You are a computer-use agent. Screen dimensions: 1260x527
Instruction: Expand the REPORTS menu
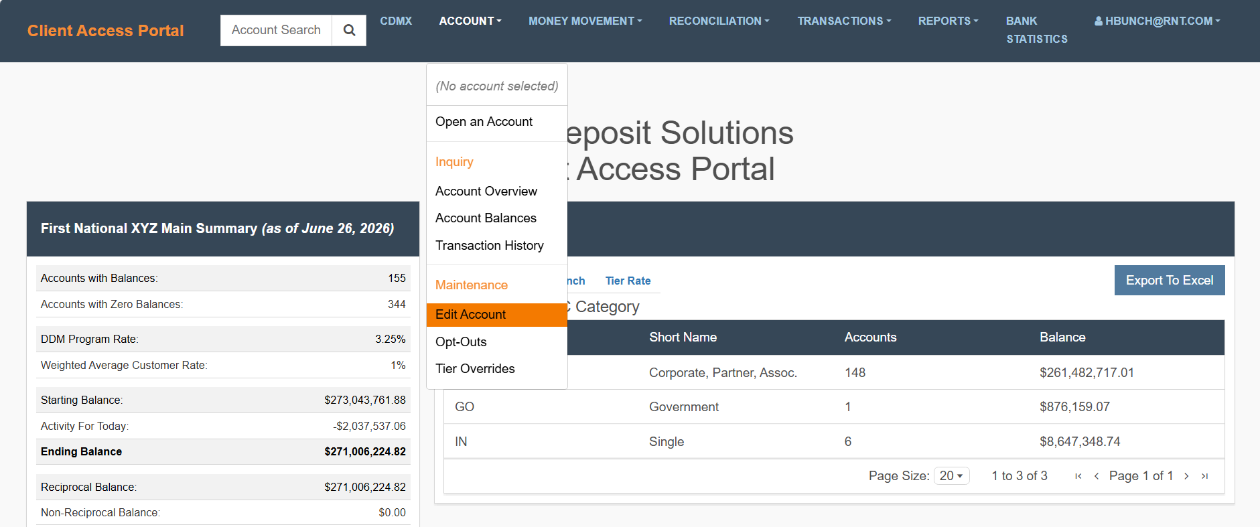tap(948, 21)
